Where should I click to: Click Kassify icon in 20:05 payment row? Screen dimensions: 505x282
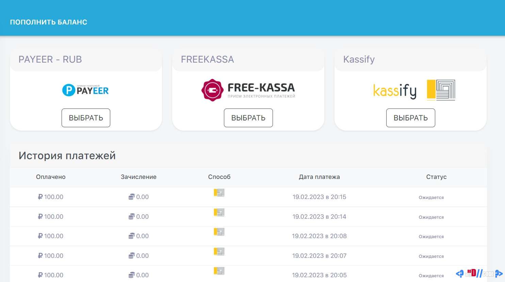(x=219, y=271)
